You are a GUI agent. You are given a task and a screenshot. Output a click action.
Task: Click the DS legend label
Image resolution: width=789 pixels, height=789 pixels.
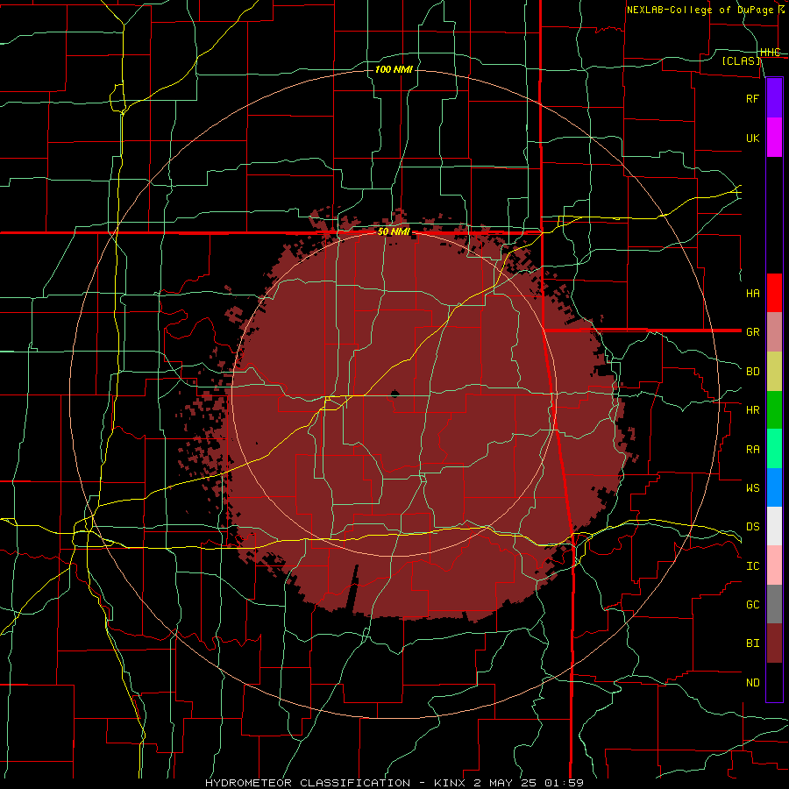pos(753,527)
